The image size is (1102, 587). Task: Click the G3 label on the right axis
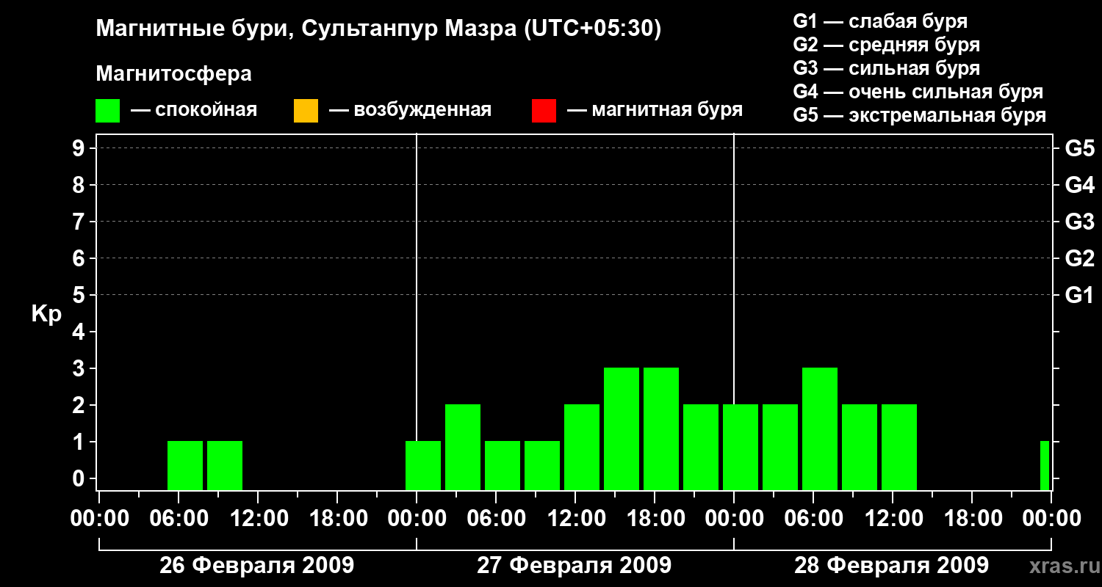(1079, 222)
